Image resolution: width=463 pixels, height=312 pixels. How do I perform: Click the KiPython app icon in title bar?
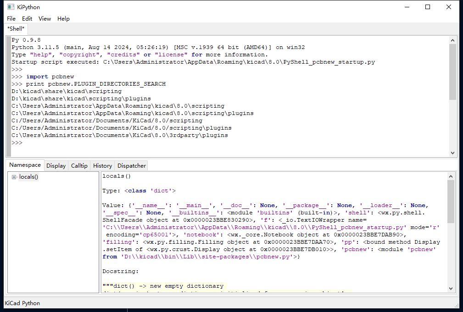point(10,7)
